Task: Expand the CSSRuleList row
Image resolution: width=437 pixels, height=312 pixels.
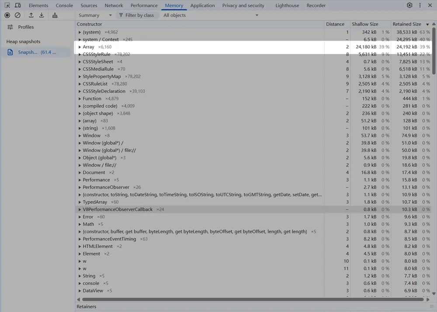Action: [80, 84]
